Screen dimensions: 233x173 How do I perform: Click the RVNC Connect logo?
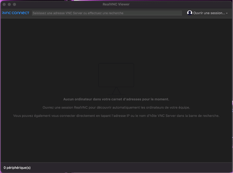click(x=16, y=13)
